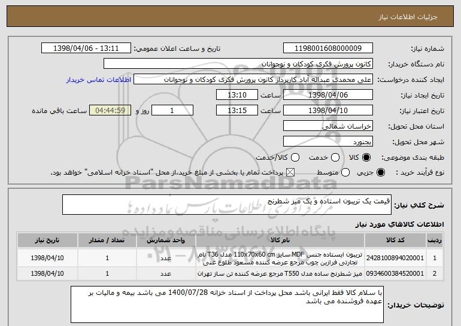Click the ردیف column header

point(435,240)
